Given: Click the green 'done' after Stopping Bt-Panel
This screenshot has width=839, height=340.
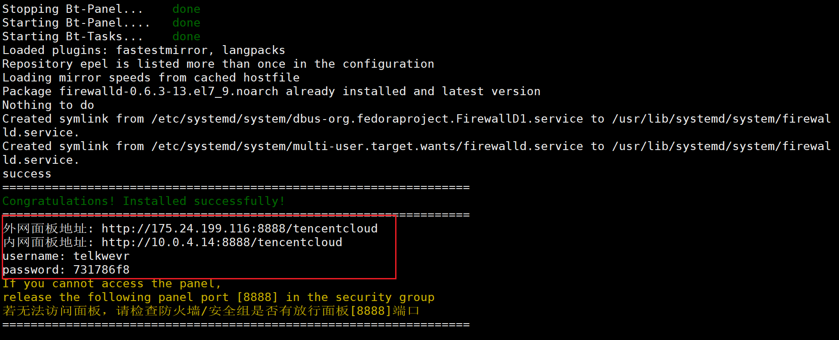Looking at the screenshot, I should (186, 9).
